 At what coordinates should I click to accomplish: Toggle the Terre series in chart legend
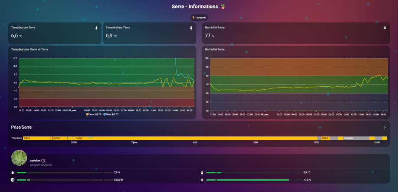click(112, 114)
